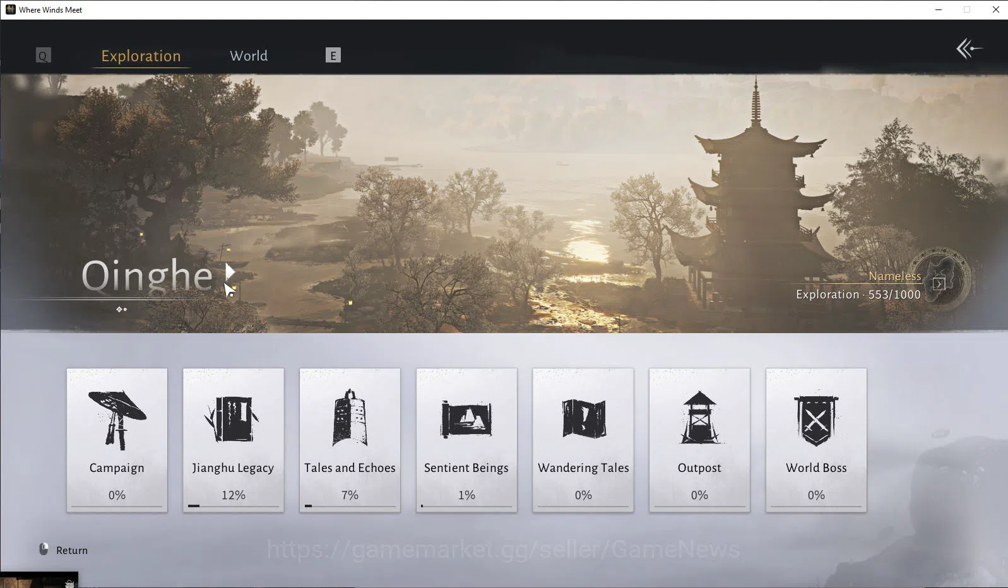
Task: Click the Jianghu Legacy card label
Action: click(x=233, y=468)
